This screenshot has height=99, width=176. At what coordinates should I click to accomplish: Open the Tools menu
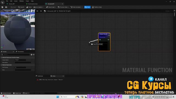(27, 1)
